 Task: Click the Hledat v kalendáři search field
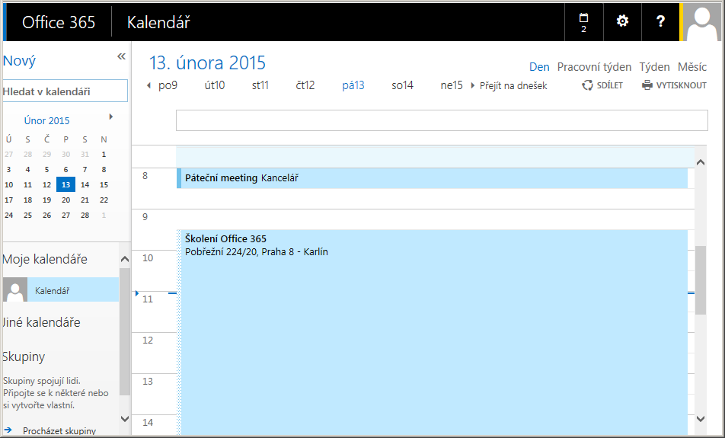coord(65,91)
